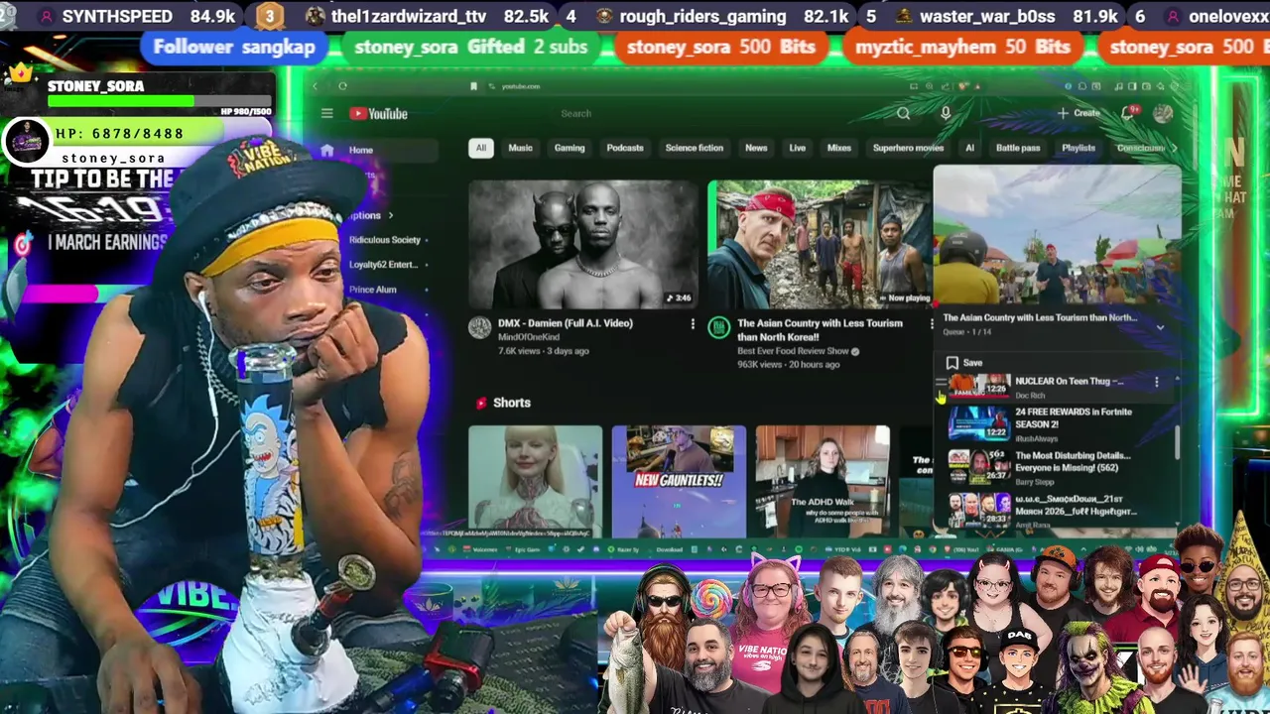
Task: Reload the page with the browser refresh icon
Action: pos(342,86)
